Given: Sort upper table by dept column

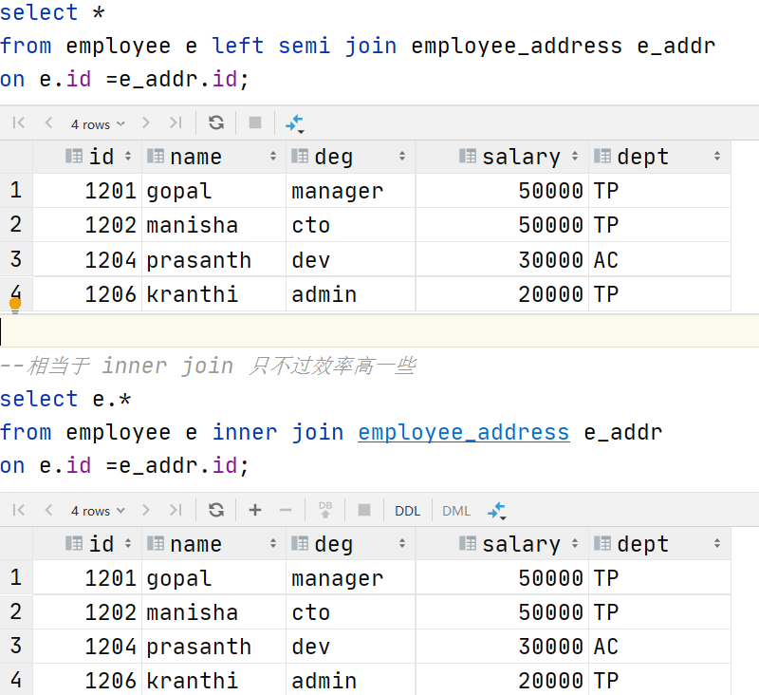Looking at the screenshot, I should 717,157.
